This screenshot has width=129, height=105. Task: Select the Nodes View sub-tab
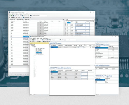[27, 20]
